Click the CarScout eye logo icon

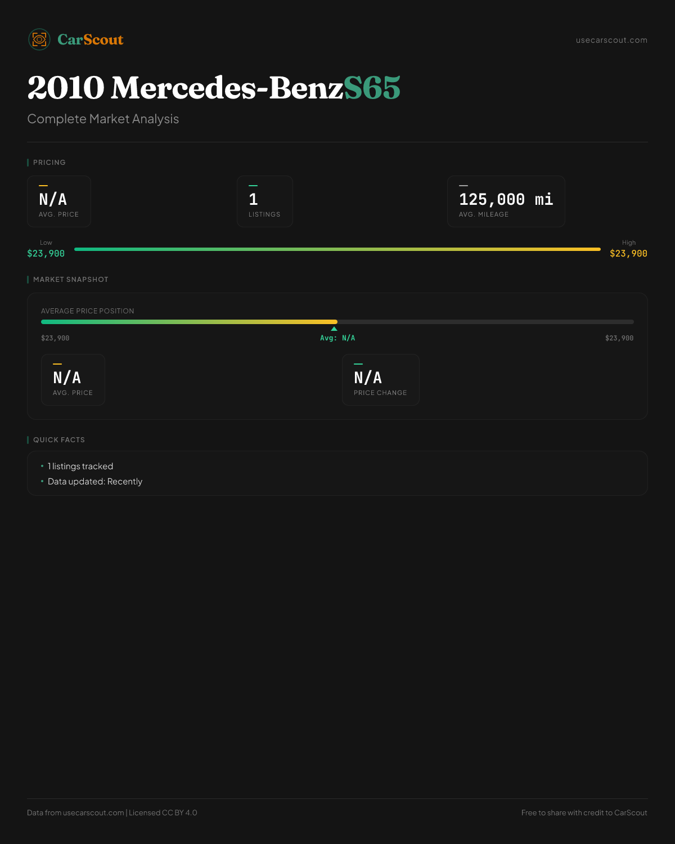coord(39,39)
